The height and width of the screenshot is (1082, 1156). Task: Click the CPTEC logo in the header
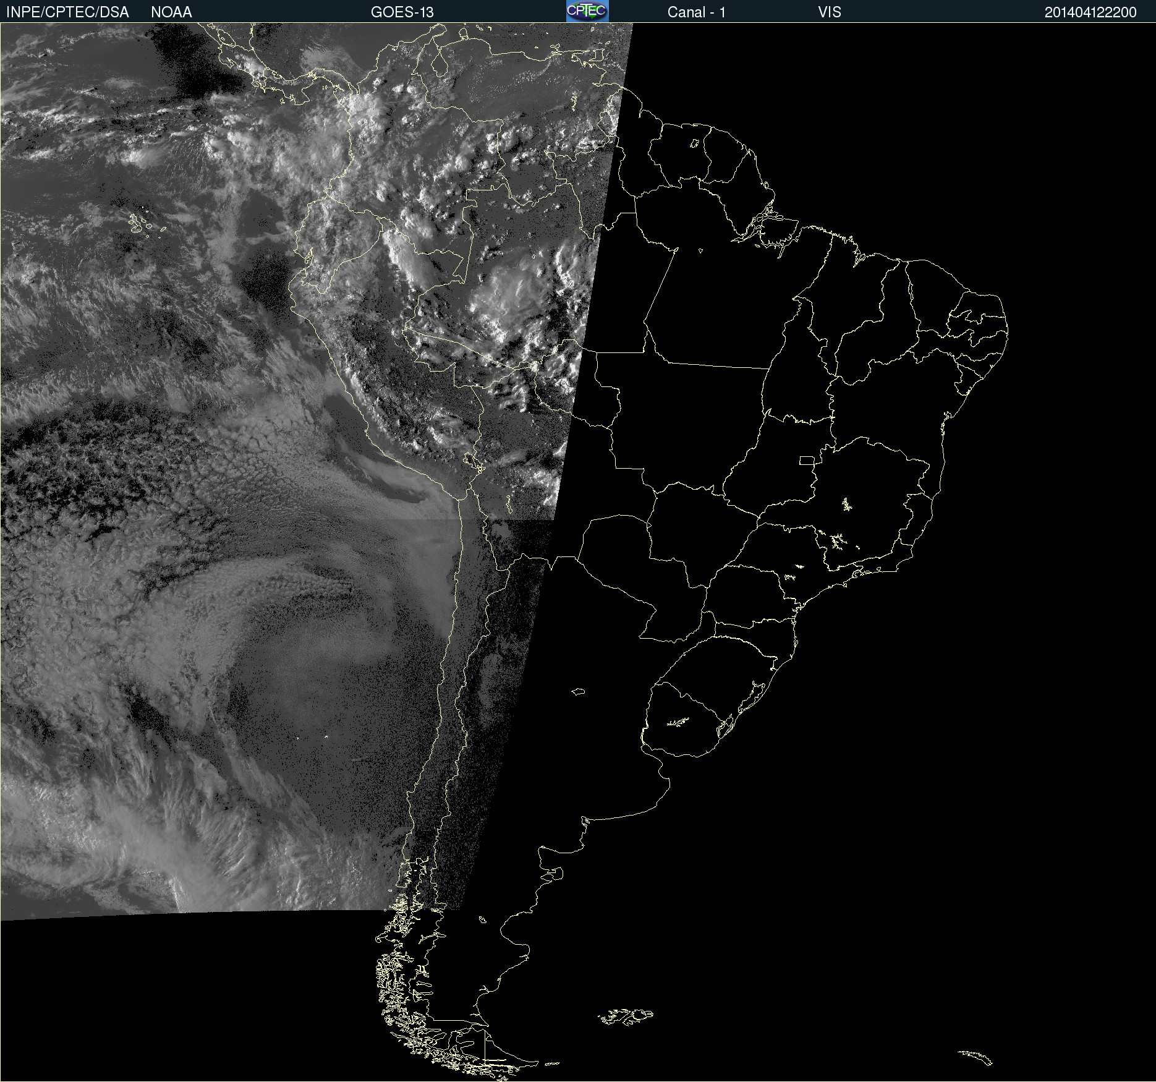[x=587, y=11]
